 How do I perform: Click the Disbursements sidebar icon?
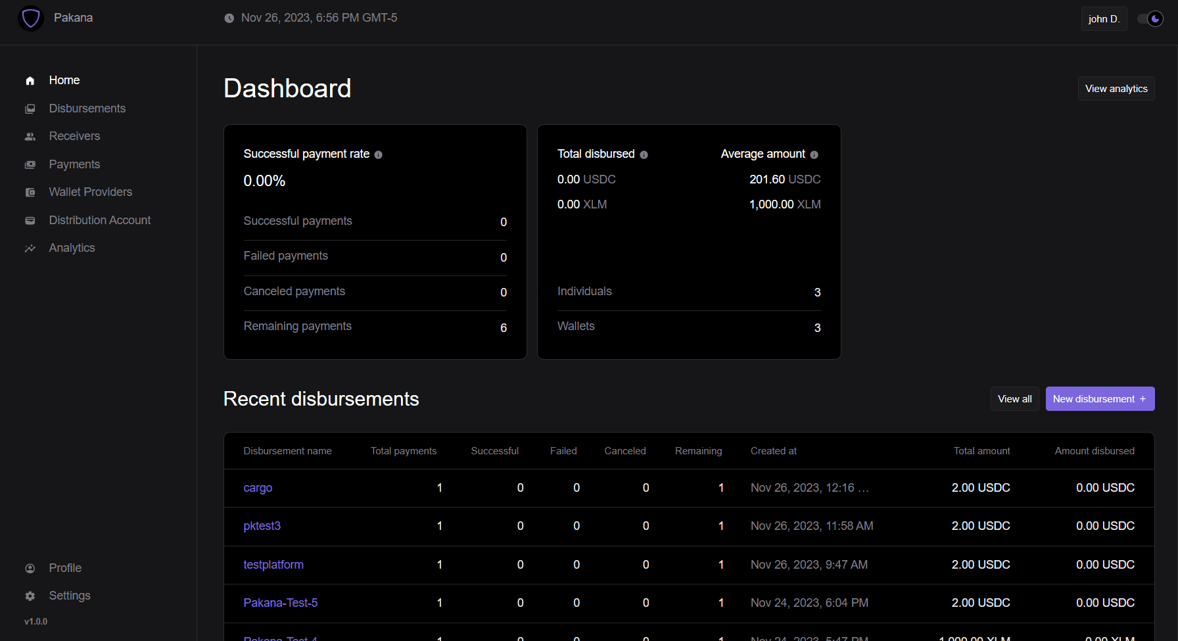tap(30, 109)
